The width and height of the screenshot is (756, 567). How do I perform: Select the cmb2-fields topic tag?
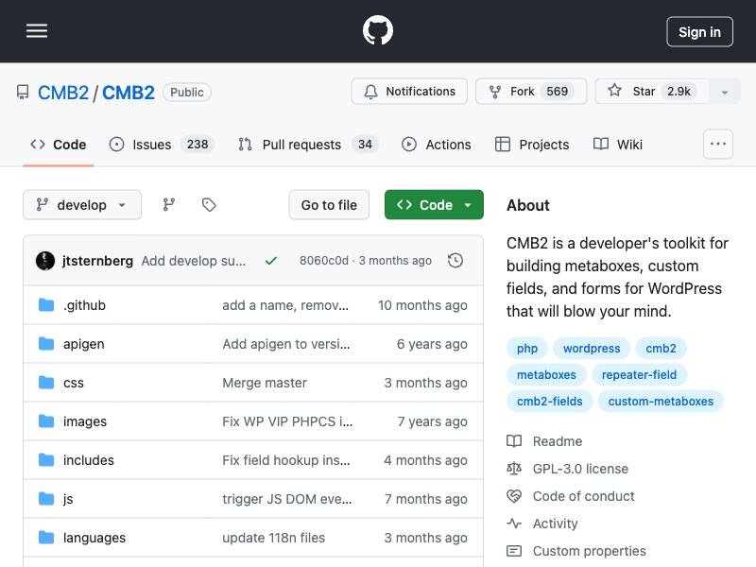[x=550, y=401]
